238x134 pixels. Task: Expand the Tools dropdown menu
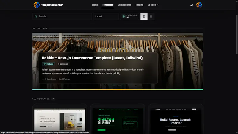[x=153, y=5]
